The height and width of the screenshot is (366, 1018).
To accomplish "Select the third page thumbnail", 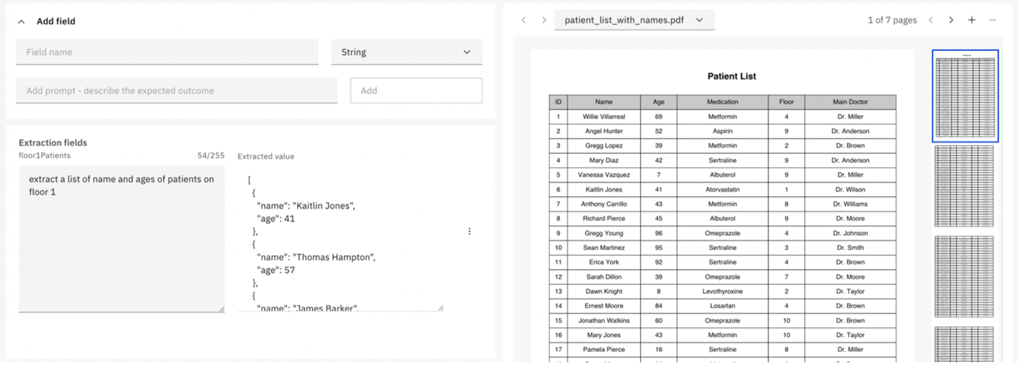I will (964, 276).
